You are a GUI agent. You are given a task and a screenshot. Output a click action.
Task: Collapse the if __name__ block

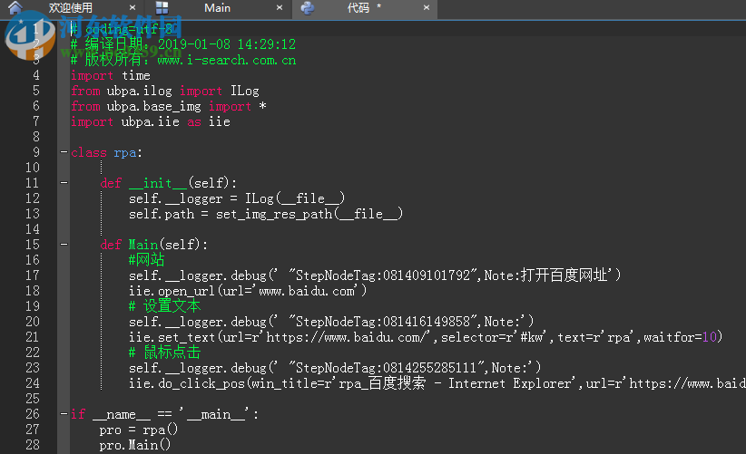64,414
